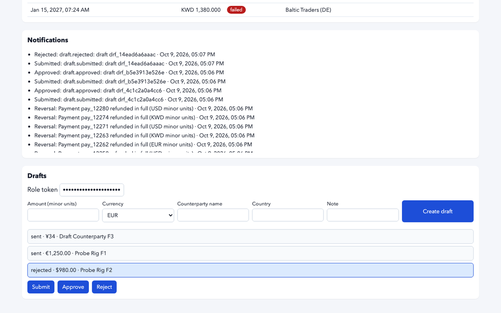Screen dimensions: 501x313
Task: Click Submitted notification for draft drf_4c1c2a0a4cc6
Action: point(129,99)
